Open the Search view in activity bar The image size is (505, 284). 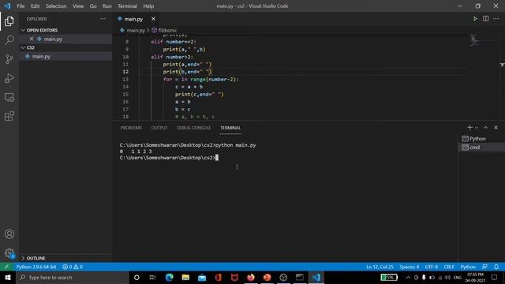click(9, 40)
